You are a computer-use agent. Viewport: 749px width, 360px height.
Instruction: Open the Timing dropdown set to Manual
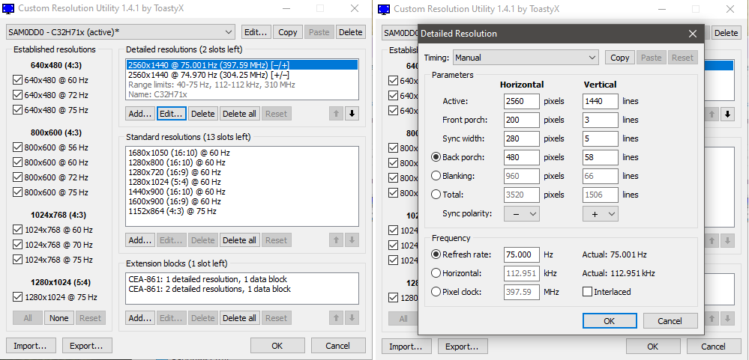pyautogui.click(x=526, y=58)
